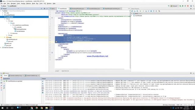Open Run panel settings with the gear icon
This screenshot has height=110, width=195.
191,73
